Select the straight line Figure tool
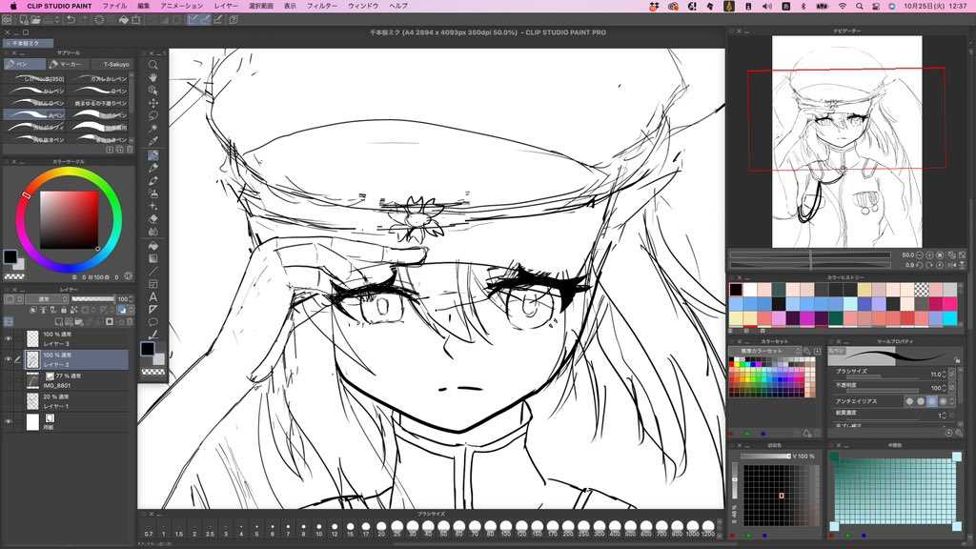Image resolution: width=976 pixels, height=549 pixels. click(x=153, y=272)
